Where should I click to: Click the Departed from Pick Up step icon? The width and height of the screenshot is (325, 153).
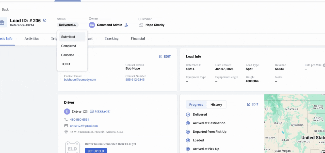coord(188,132)
